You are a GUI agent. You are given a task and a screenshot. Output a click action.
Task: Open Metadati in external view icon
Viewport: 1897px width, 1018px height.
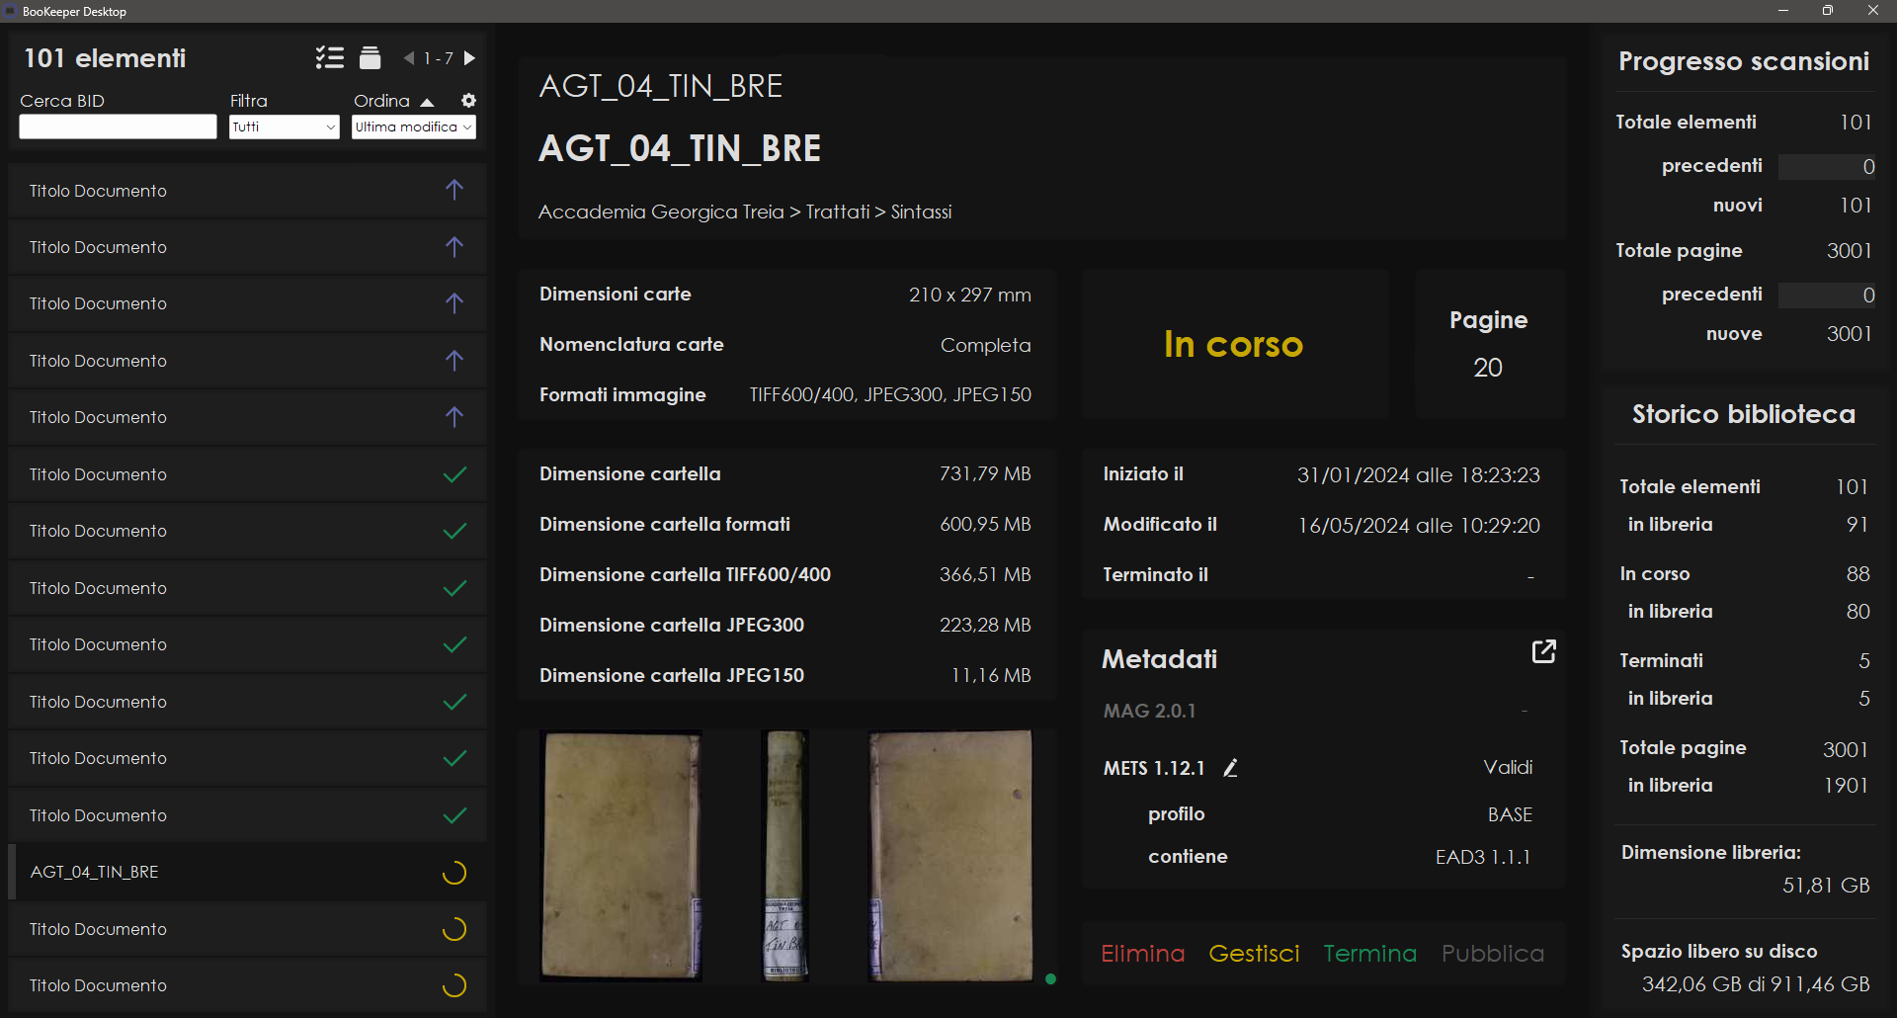[1543, 651]
